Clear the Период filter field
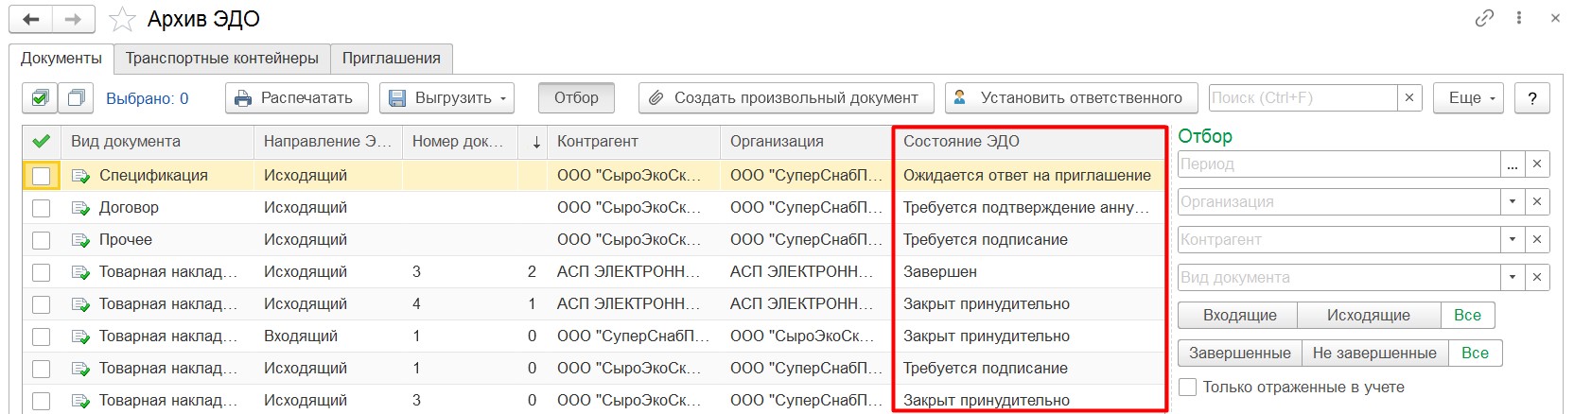The height and width of the screenshot is (414, 1574). tap(1537, 164)
